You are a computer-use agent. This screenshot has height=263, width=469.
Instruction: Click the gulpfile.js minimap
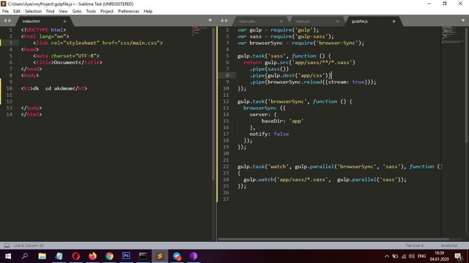click(x=453, y=35)
